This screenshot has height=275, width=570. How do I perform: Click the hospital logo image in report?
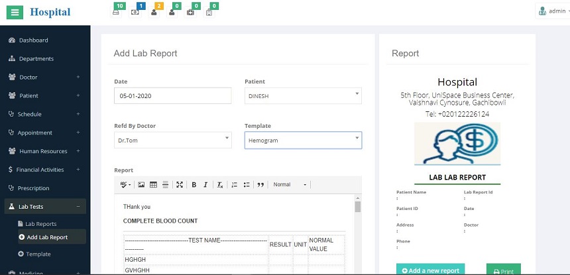pos(457,144)
